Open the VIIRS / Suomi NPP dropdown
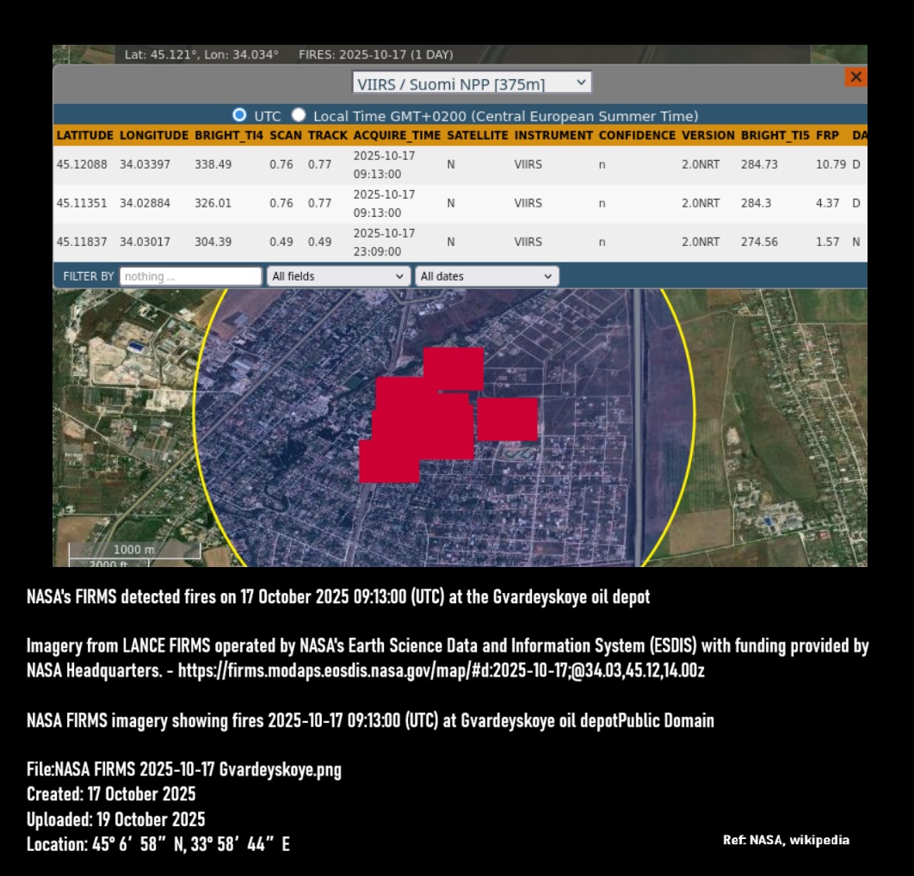This screenshot has width=914, height=876. 472,83
